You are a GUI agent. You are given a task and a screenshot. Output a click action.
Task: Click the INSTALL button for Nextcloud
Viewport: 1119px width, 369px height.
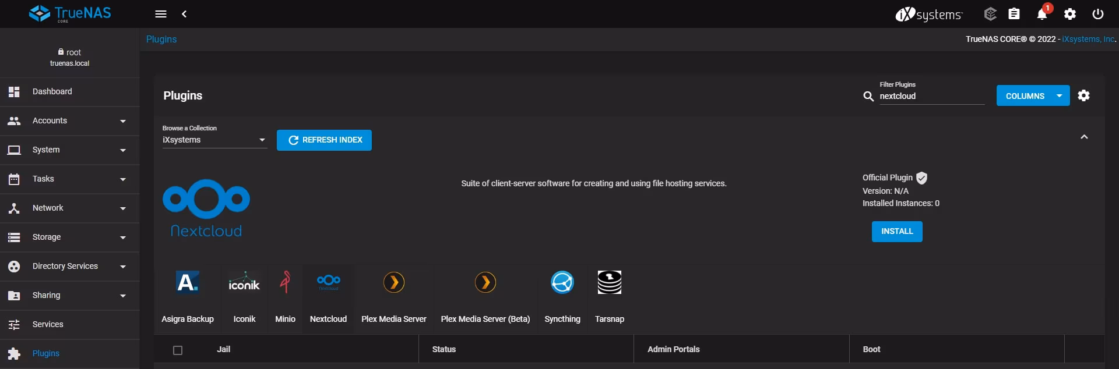coord(897,232)
